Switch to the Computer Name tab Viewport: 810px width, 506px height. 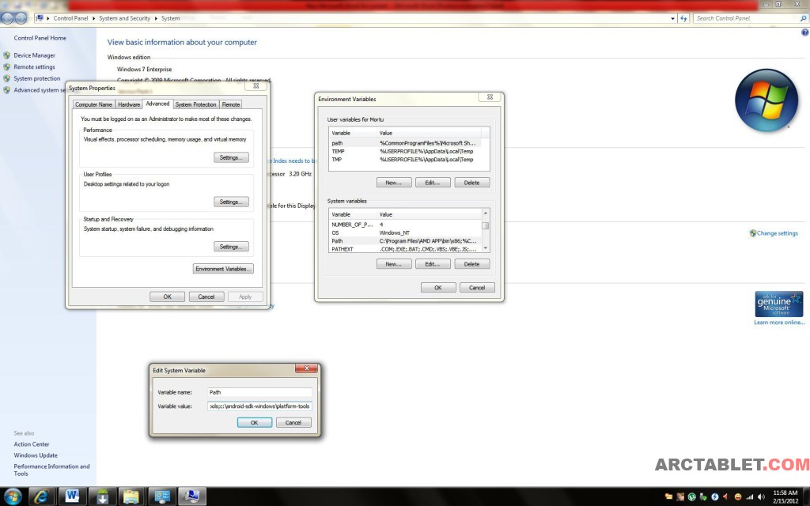[93, 104]
